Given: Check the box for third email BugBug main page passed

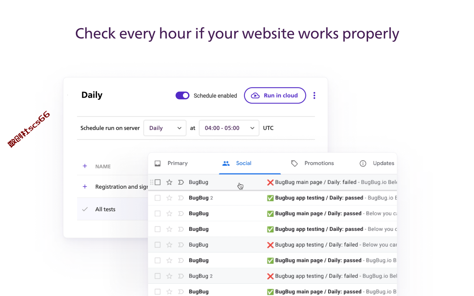Looking at the screenshot, I should coord(158,213).
